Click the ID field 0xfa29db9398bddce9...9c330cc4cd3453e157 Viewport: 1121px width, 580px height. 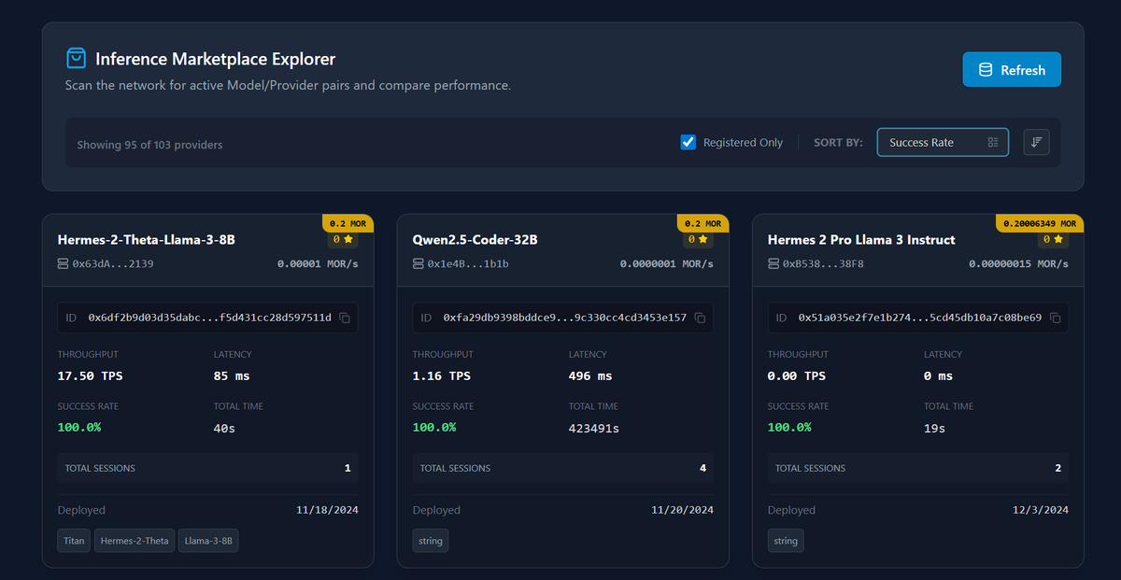tap(562, 318)
